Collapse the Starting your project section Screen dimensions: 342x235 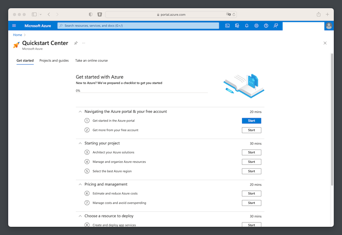pyautogui.click(x=80, y=143)
